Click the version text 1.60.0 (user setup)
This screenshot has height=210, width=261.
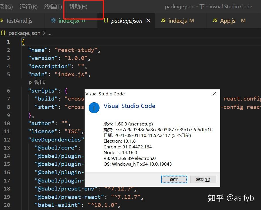click(134, 124)
